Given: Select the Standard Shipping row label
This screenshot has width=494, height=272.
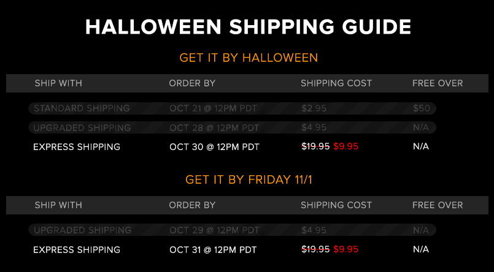Looking at the screenshot, I should click(82, 108).
